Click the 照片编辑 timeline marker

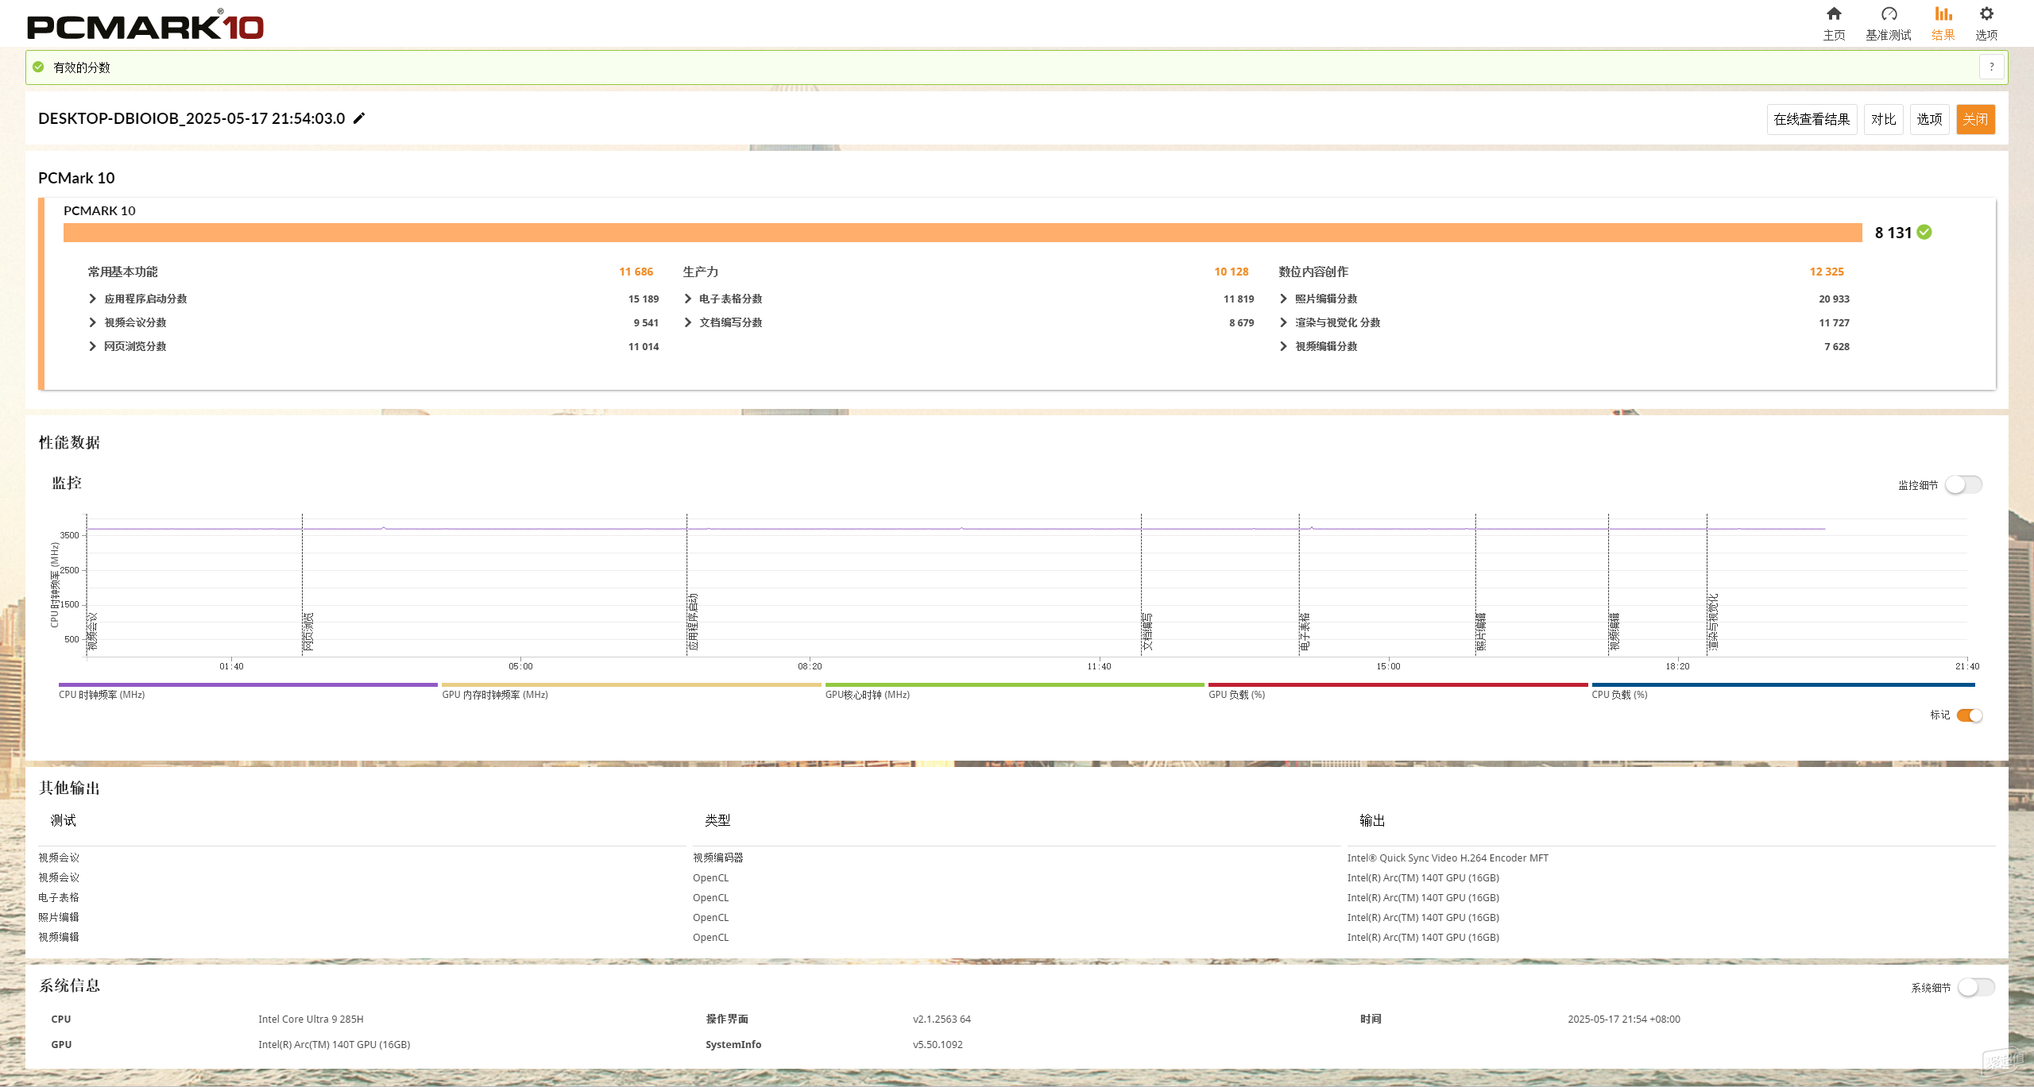click(1481, 631)
